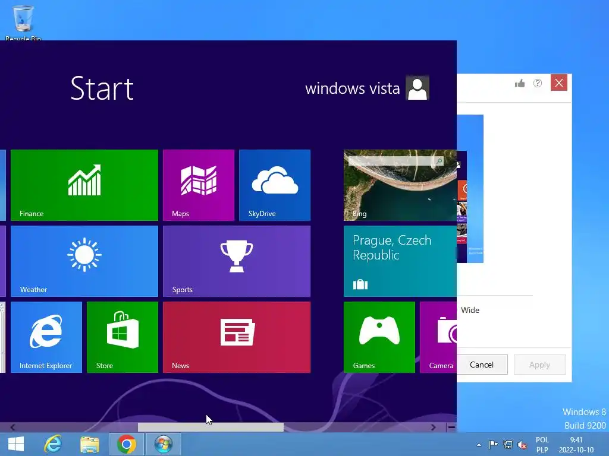Click the Bing tile search box
This screenshot has width=609, height=456.
pyautogui.click(x=395, y=160)
